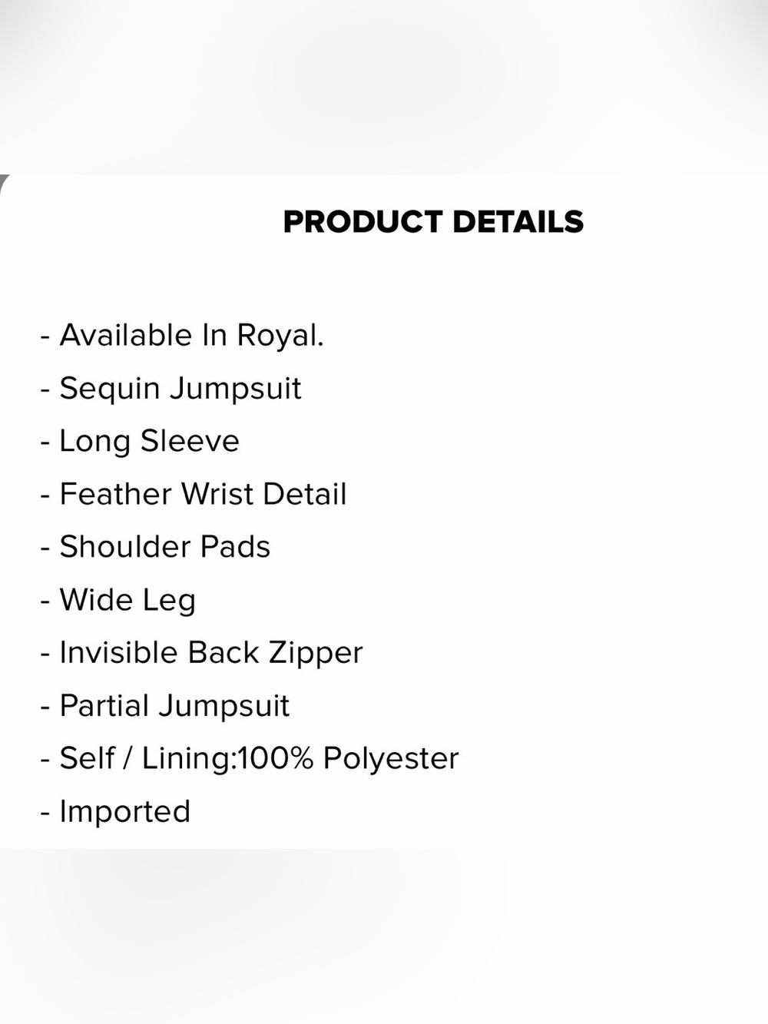The width and height of the screenshot is (768, 1024).
Task: Tap the 'Imported' bullet item
Action: (x=115, y=812)
